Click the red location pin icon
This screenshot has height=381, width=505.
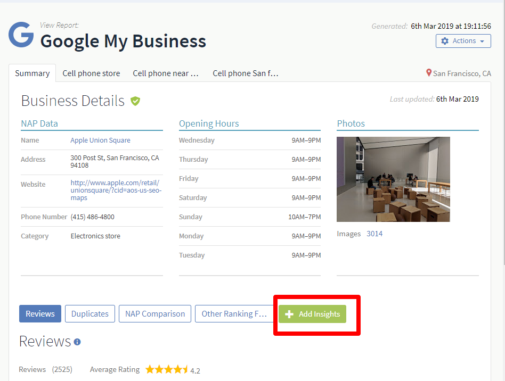429,73
